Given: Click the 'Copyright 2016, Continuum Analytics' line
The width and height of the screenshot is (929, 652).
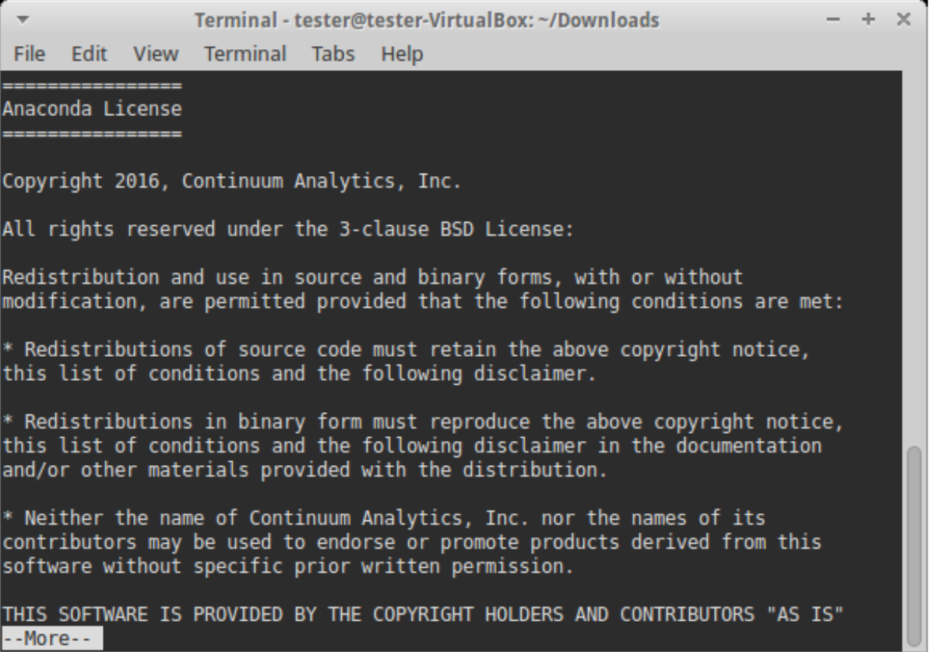Looking at the screenshot, I should (x=231, y=182).
